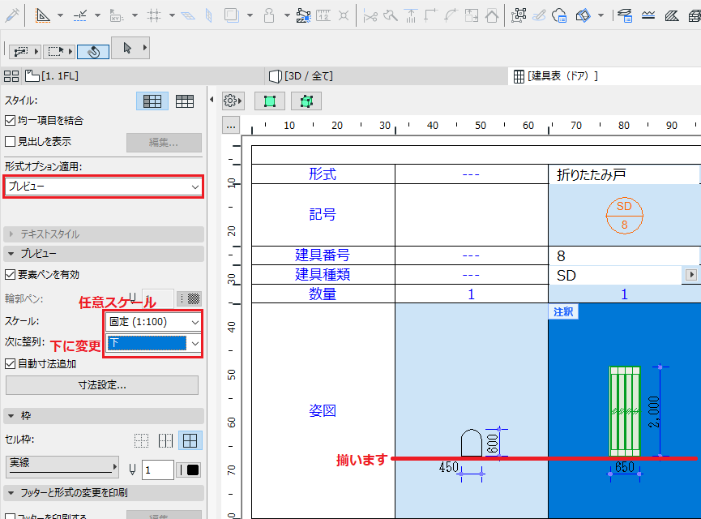Screen dimensions: 701x519
Task: Click the 寸法設定... button
Action: (102, 384)
